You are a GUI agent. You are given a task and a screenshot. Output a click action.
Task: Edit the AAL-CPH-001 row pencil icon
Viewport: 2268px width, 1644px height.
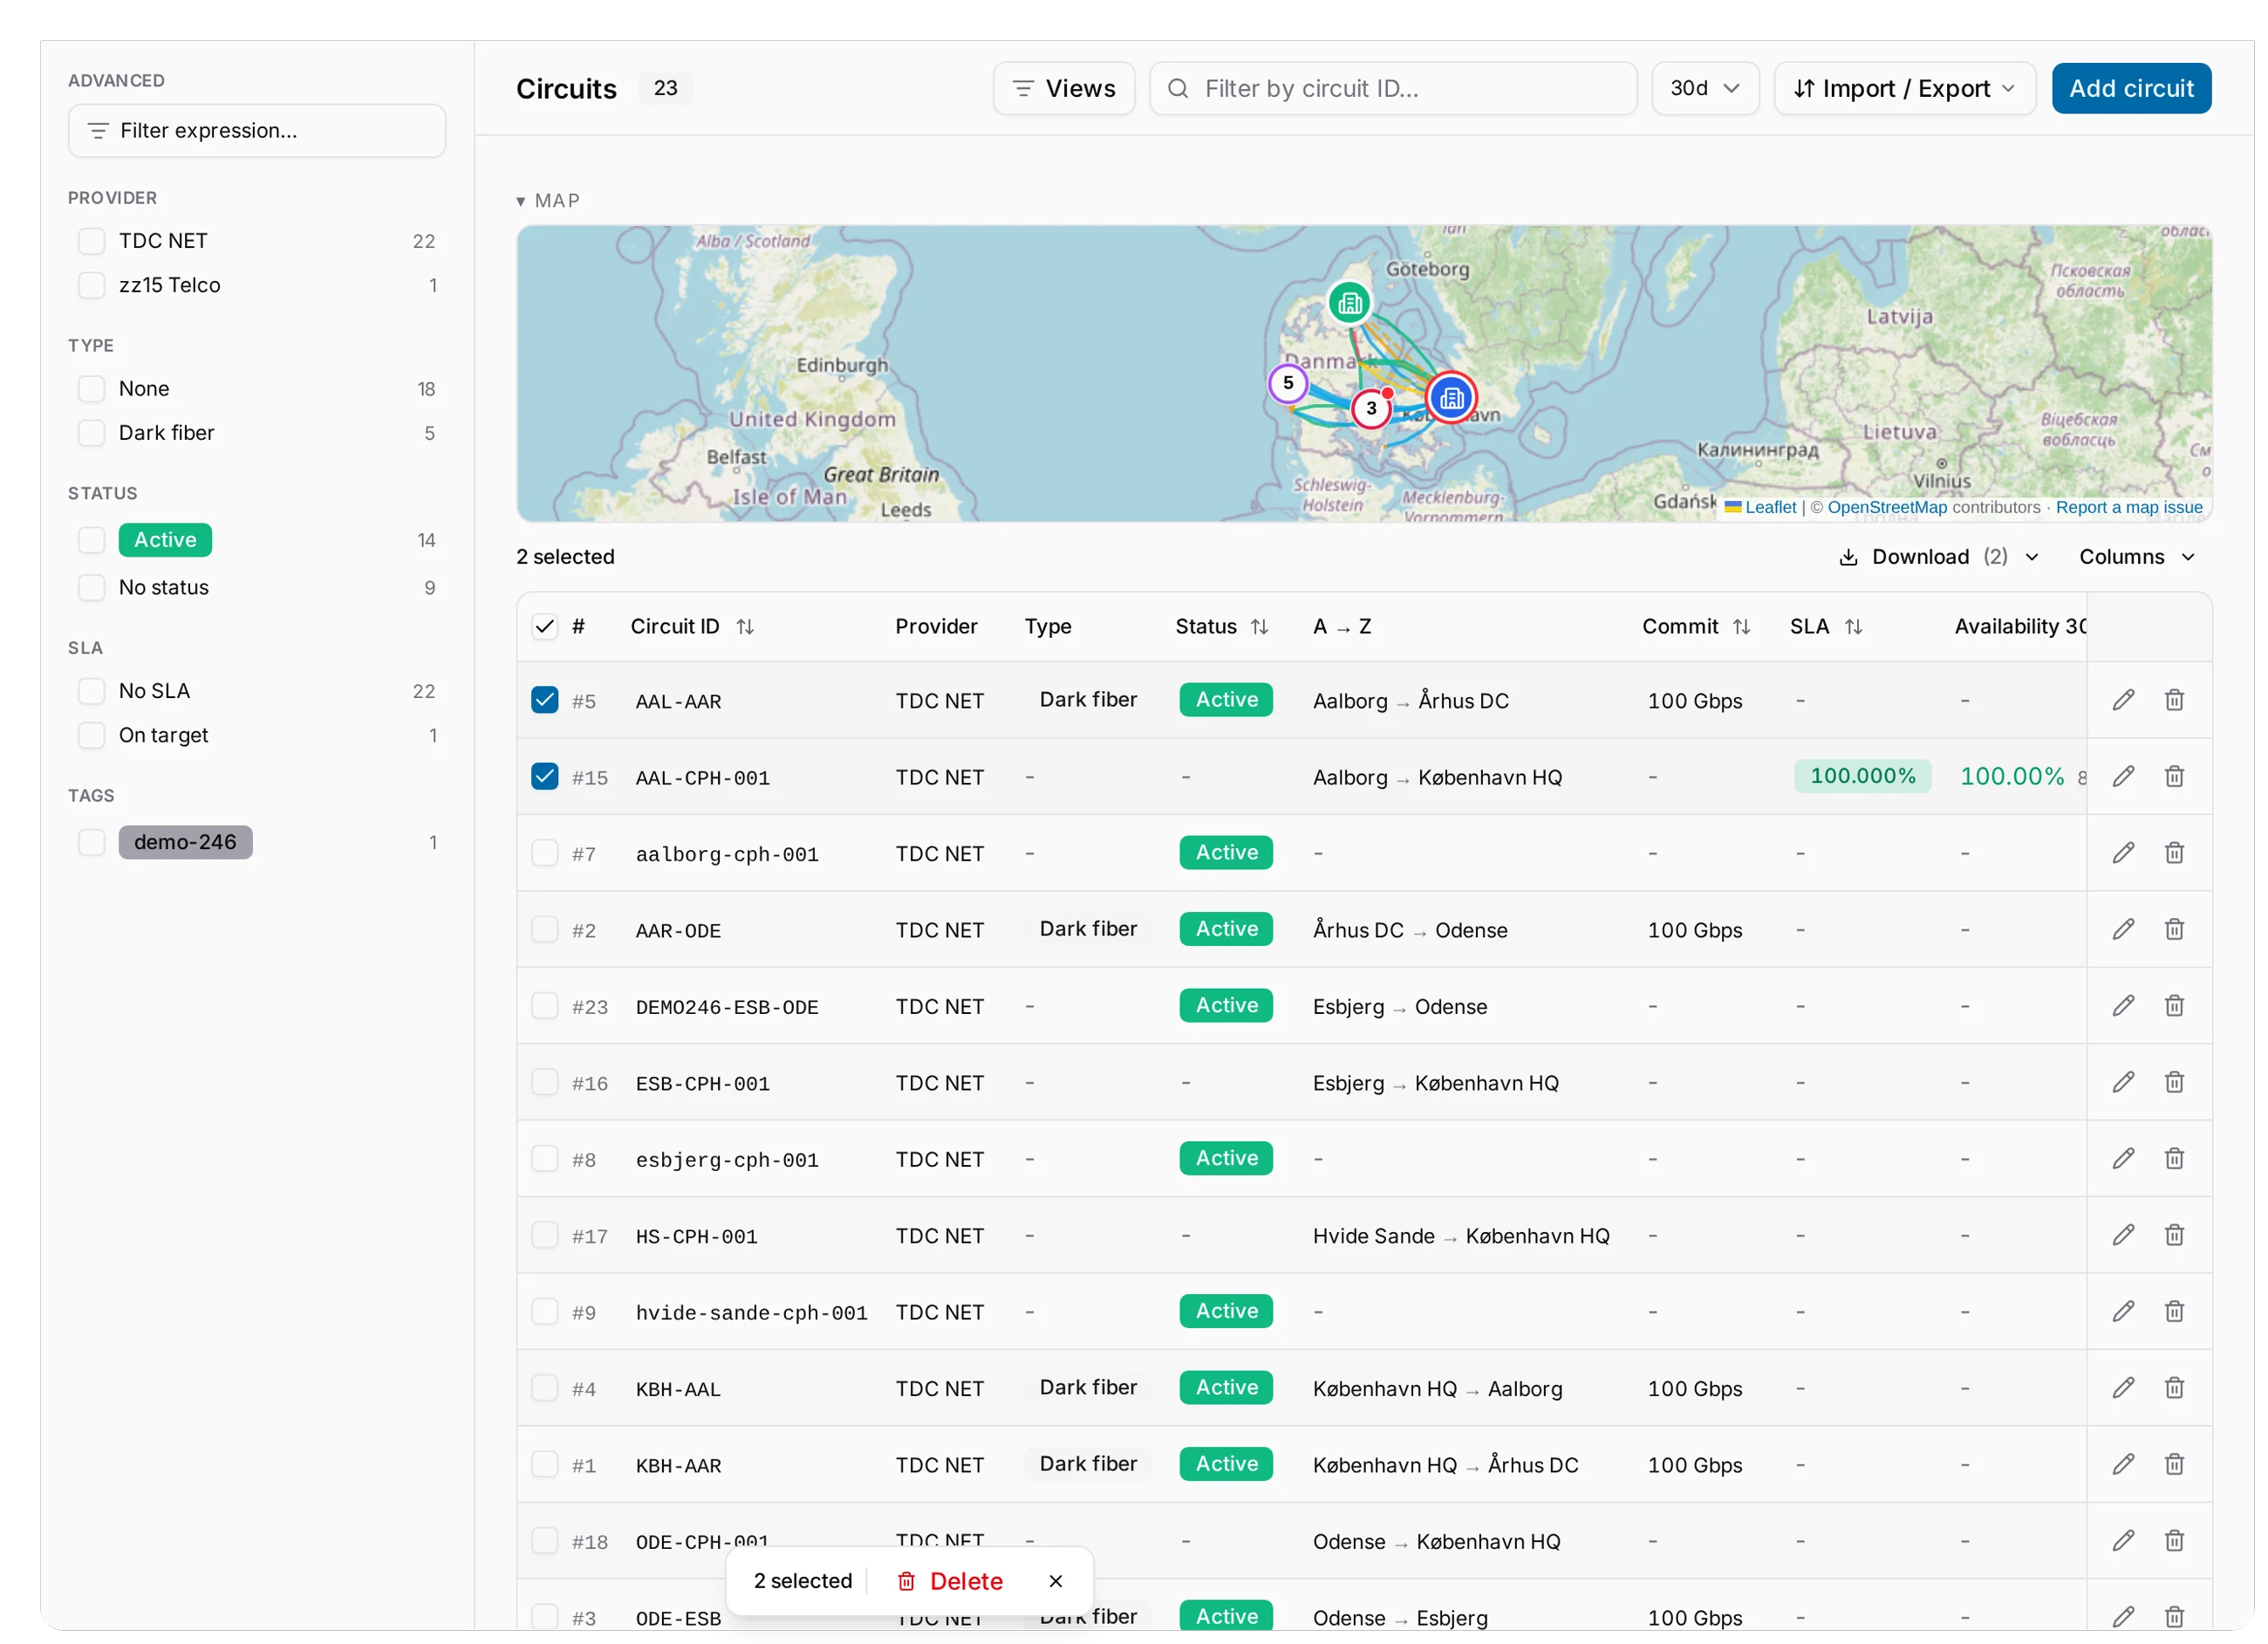(x=2123, y=777)
